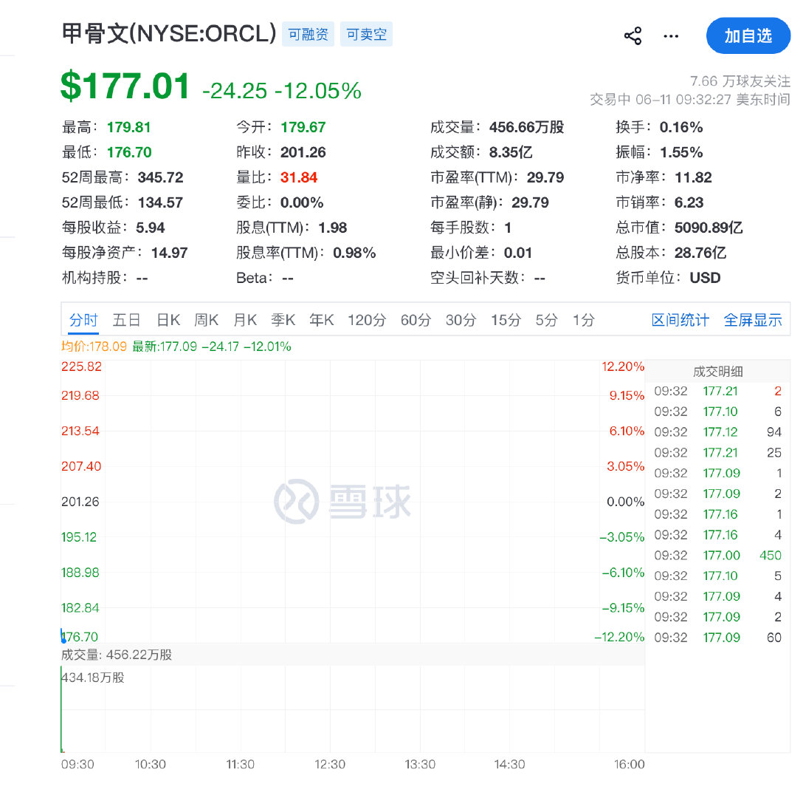Click the 可卖空 tag
The width and height of the screenshot is (803, 798).
point(366,35)
